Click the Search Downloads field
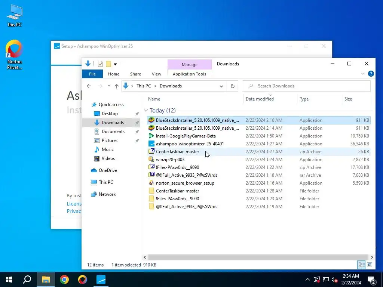This screenshot has height=287, width=383. [x=307, y=86]
